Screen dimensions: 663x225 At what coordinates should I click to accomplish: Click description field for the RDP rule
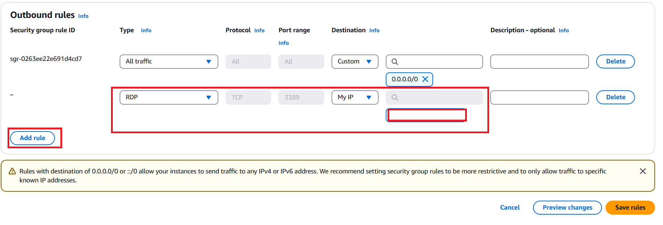point(539,97)
